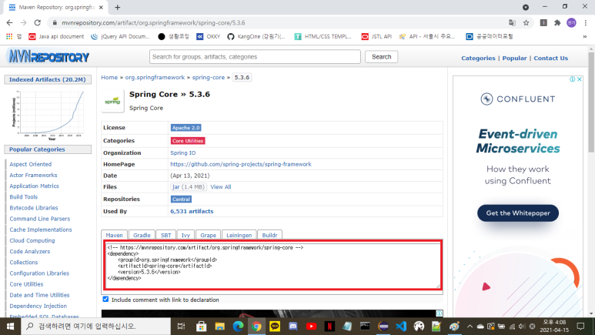
Task: Click View All files link
Action: coord(220,187)
